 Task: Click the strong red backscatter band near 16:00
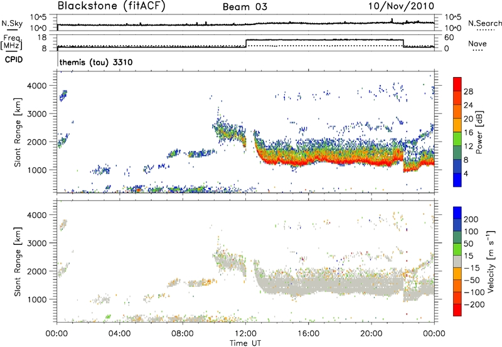pos(308,161)
